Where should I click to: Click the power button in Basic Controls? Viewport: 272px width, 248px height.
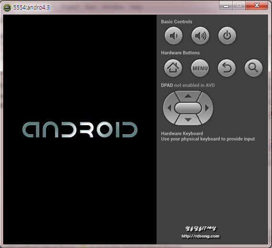[x=227, y=36]
